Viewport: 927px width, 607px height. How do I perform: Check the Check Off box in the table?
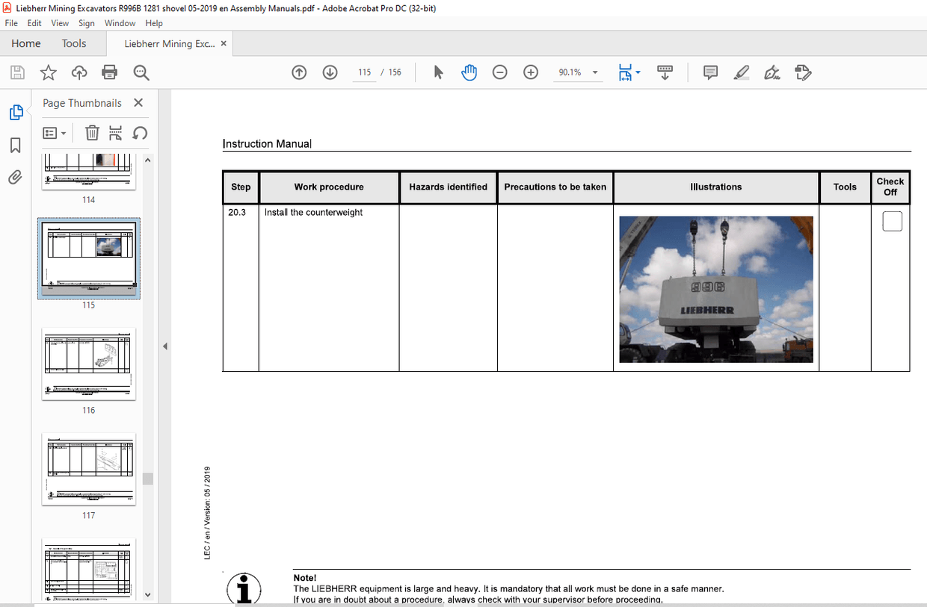(x=892, y=221)
